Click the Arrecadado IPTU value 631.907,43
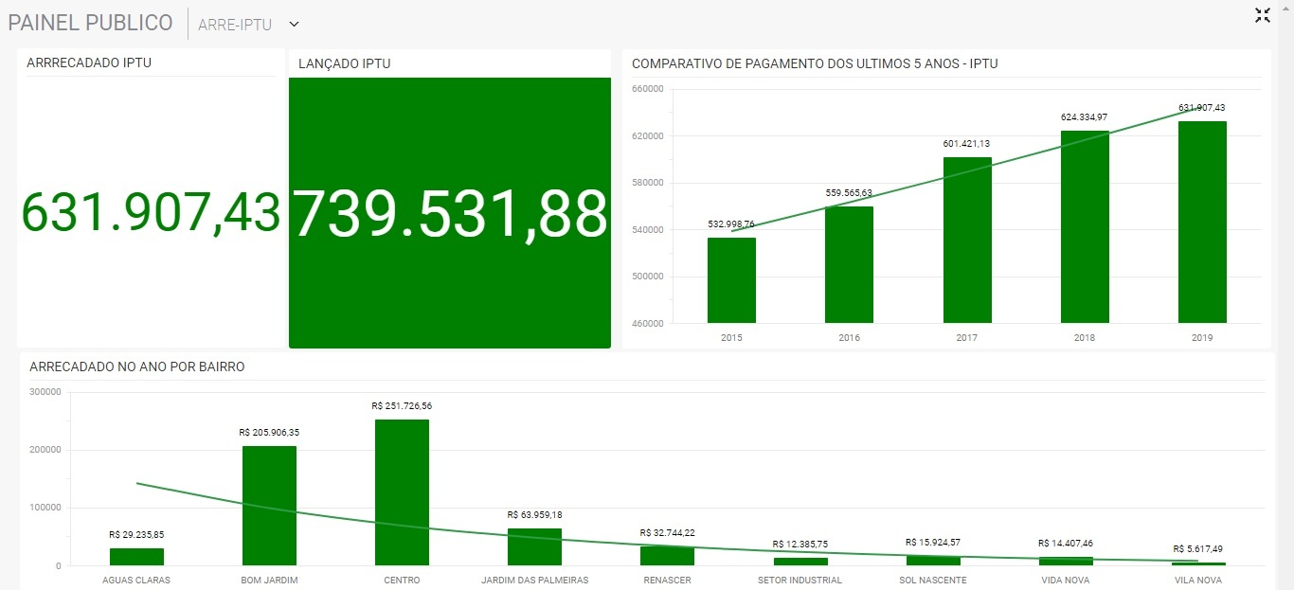 coord(151,212)
